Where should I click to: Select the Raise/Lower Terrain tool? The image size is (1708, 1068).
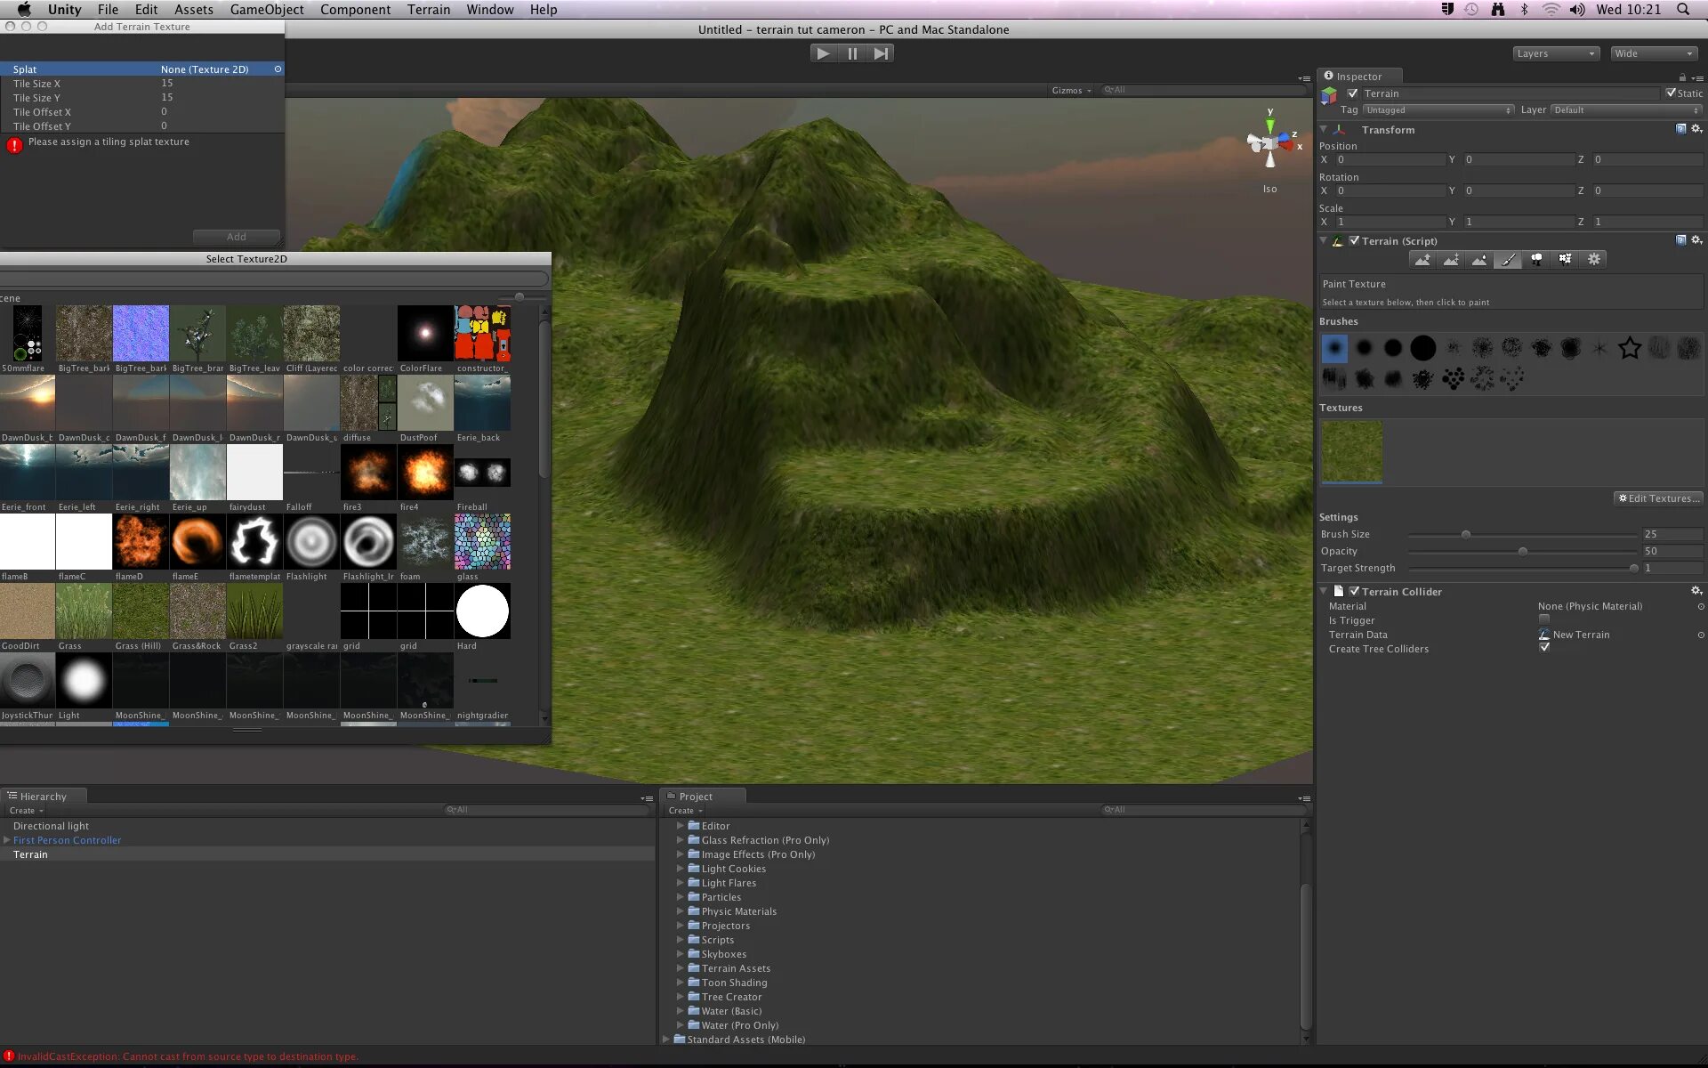coord(1422,259)
